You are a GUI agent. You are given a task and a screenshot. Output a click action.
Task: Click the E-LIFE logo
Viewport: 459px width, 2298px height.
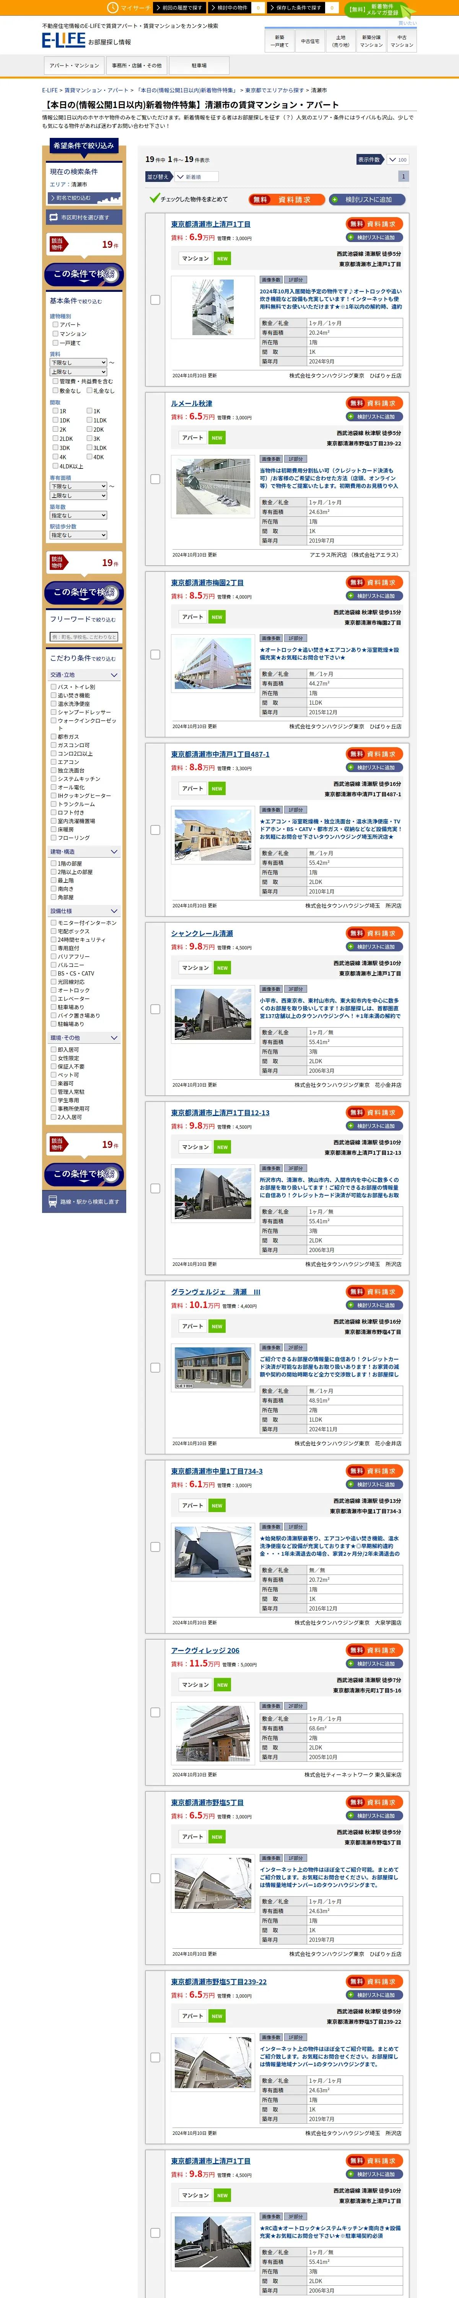(x=63, y=40)
